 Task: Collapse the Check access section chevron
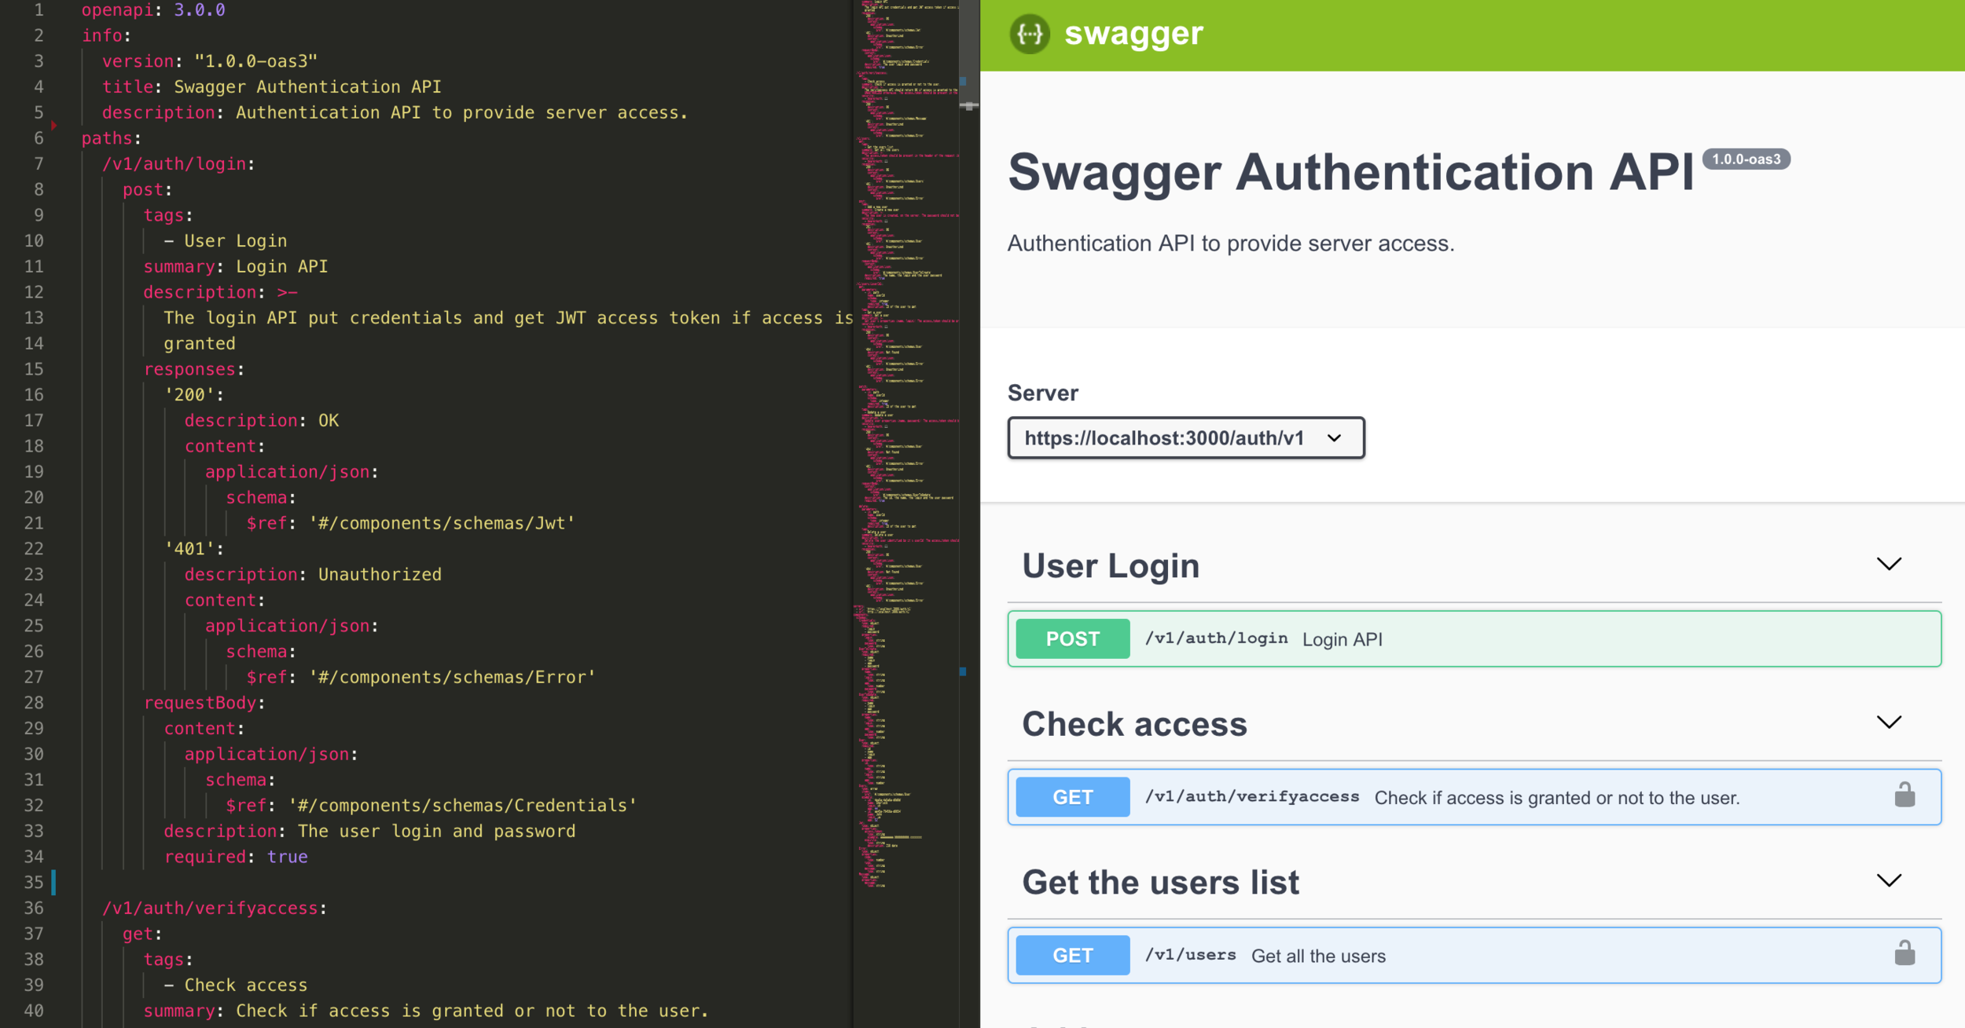[1889, 722]
